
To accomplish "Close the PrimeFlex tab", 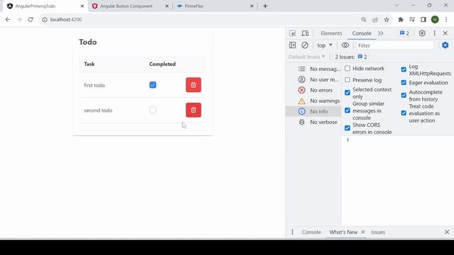I will (252, 6).
